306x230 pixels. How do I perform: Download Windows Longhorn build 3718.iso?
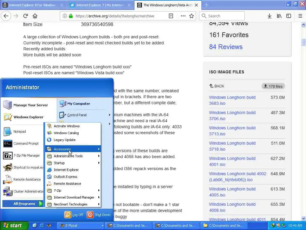(232, 146)
